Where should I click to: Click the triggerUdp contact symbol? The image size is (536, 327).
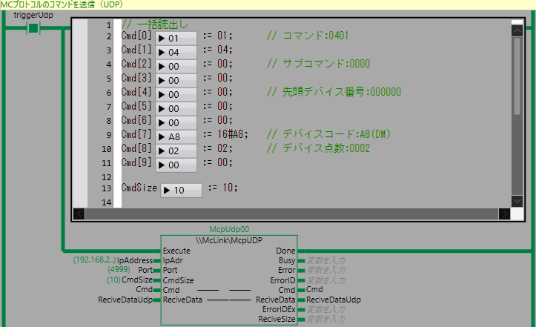tap(33, 29)
